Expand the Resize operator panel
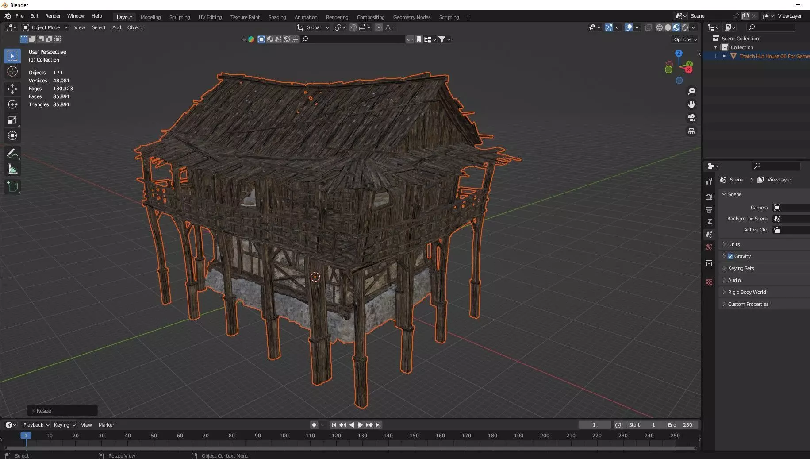 click(x=62, y=411)
